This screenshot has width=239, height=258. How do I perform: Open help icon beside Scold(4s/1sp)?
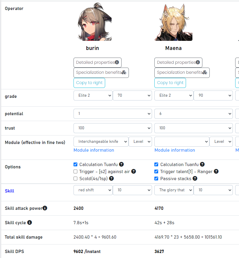pos(111,178)
